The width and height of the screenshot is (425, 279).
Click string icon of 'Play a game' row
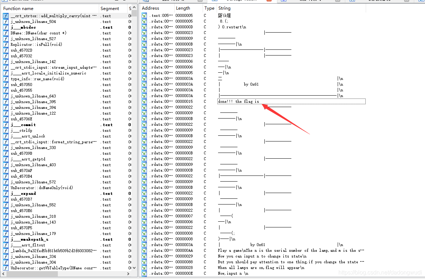point(144,251)
